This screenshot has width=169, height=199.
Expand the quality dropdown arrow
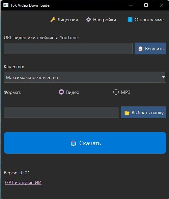[163, 77]
